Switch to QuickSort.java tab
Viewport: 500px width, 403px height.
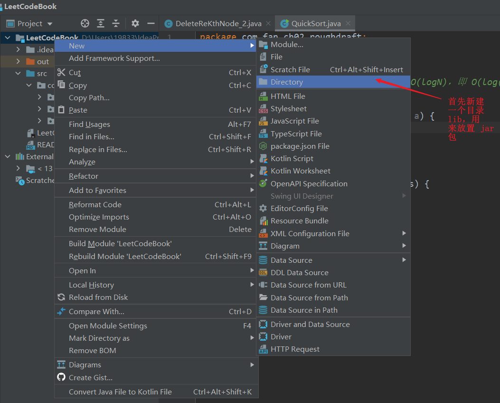316,24
